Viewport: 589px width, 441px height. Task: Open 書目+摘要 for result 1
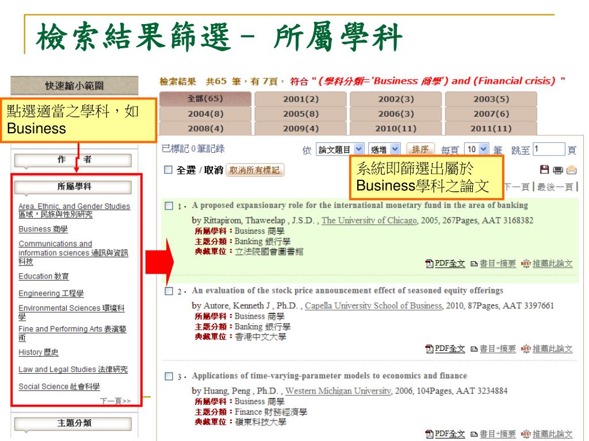(493, 264)
